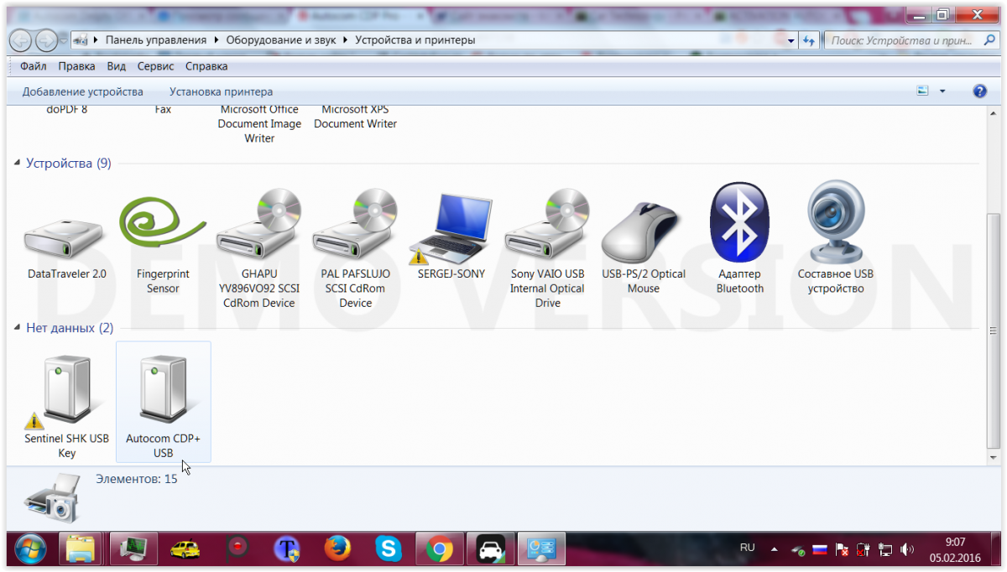This screenshot has width=1007, height=572.
Task: Click the RU language indicator
Action: [x=747, y=549]
